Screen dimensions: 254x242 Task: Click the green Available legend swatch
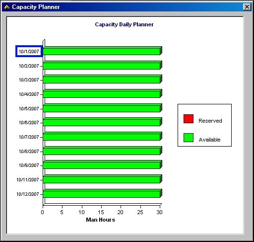(x=189, y=138)
